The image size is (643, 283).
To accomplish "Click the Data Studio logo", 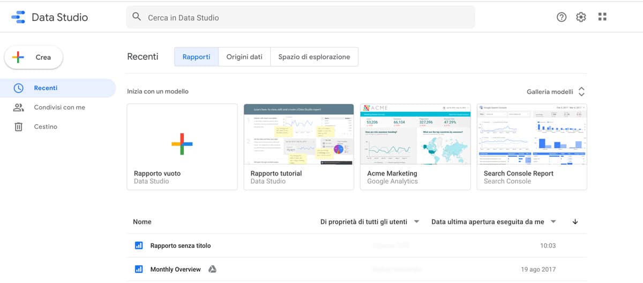I will tap(18, 17).
